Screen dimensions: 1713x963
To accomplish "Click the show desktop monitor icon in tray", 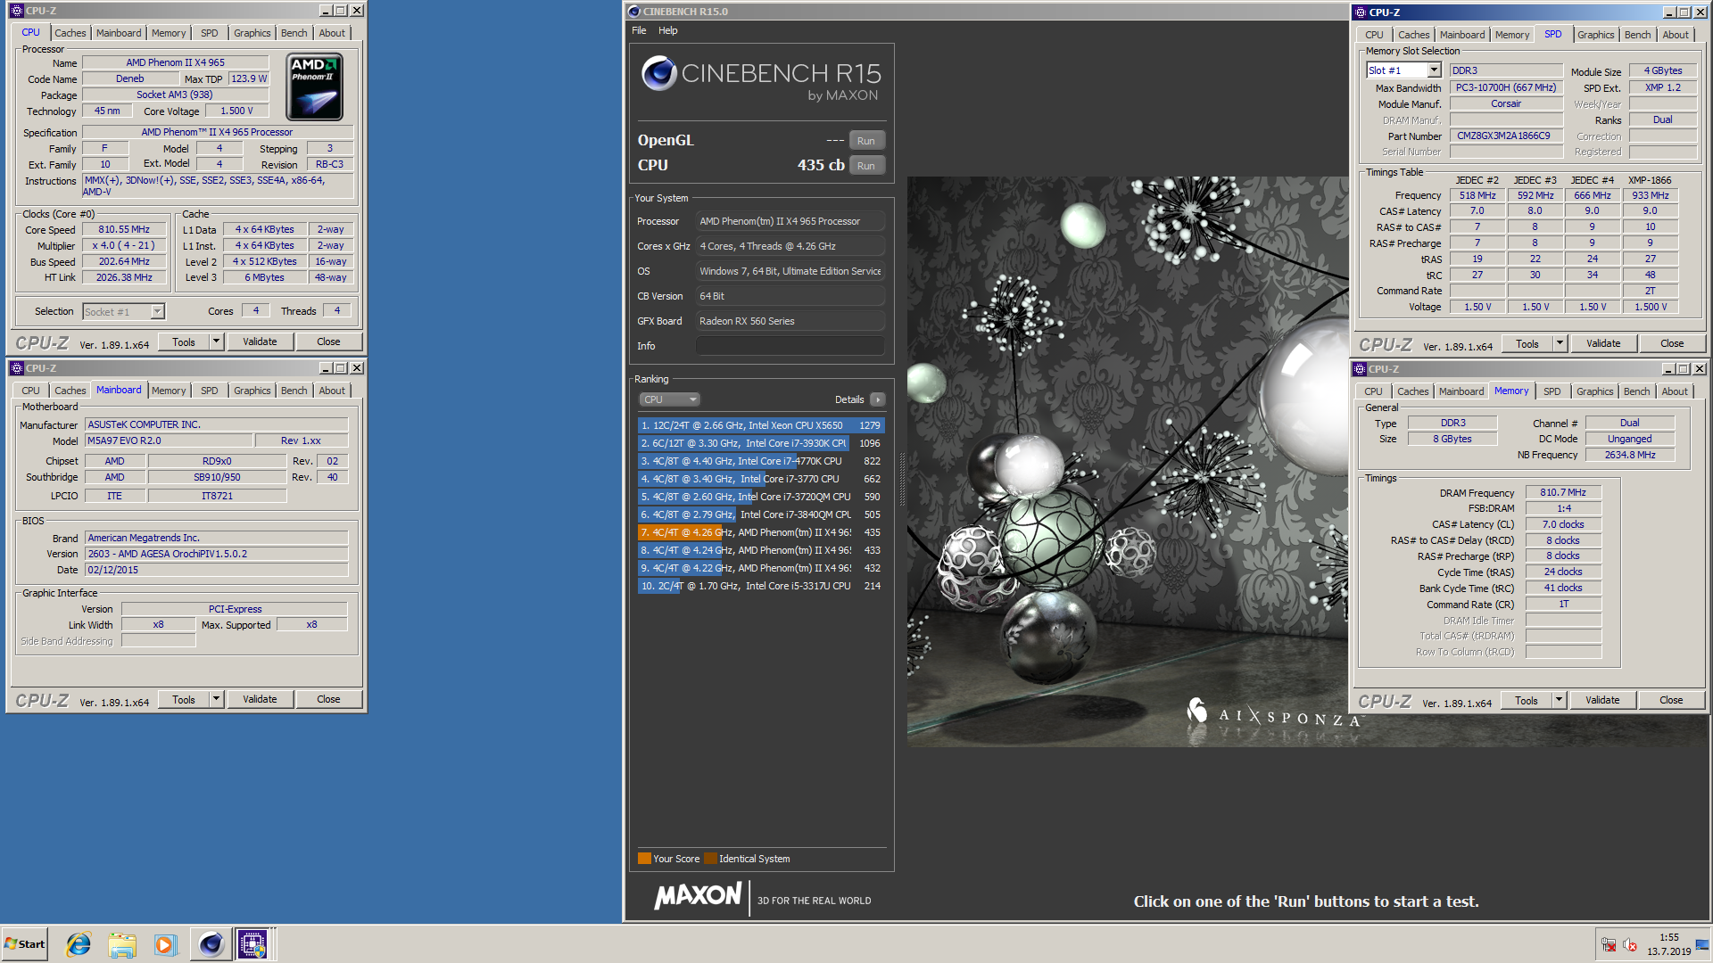I will pyautogui.click(x=1702, y=945).
